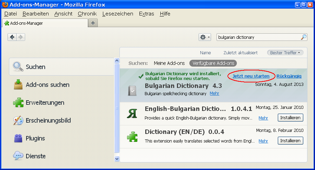Click the forward navigation arrow
The image size is (315, 170).
pos(21,37)
